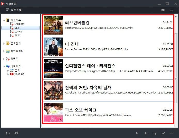Click the Memory playlist file icon

(x=12, y=24)
